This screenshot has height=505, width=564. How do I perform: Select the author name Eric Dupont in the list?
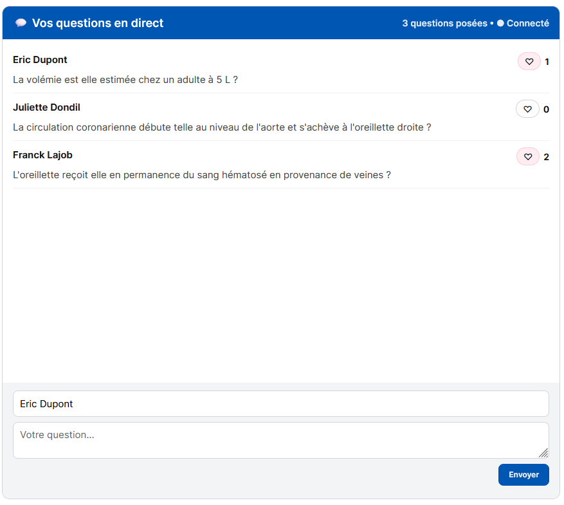[40, 60]
